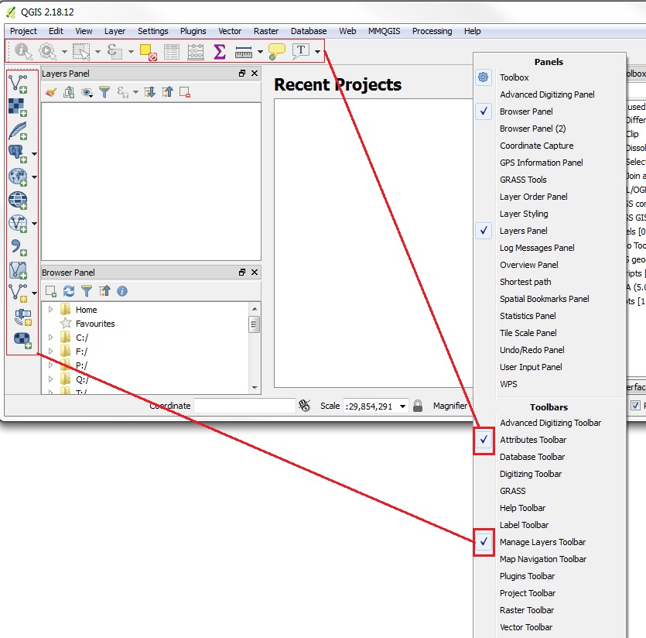This screenshot has height=638, width=646.
Task: Create a New Shapefile Layer
Action: pyautogui.click(x=18, y=293)
